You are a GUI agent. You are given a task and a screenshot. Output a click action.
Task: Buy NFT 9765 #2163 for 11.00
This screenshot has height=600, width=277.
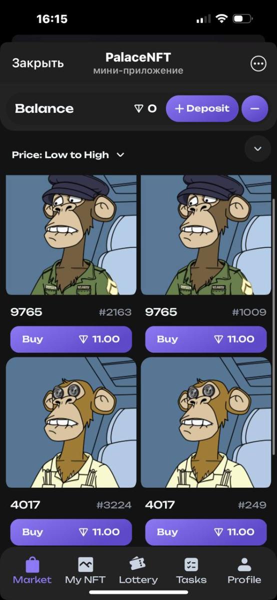[71, 339]
